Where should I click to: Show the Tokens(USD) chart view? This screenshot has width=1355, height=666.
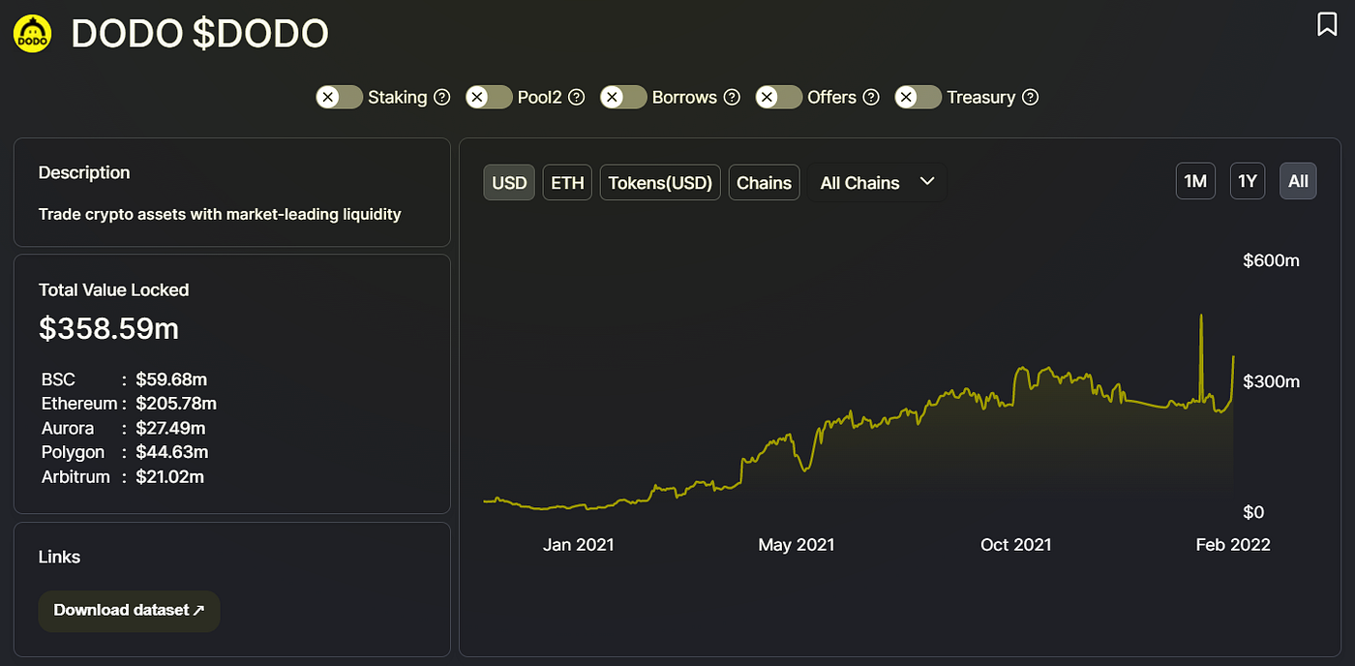(x=660, y=182)
